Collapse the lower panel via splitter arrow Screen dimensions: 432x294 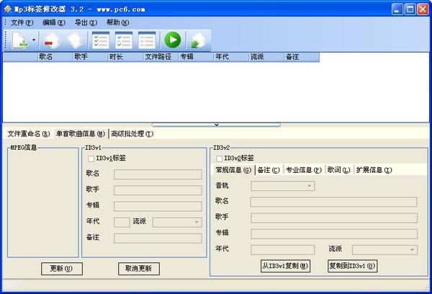pos(216,125)
